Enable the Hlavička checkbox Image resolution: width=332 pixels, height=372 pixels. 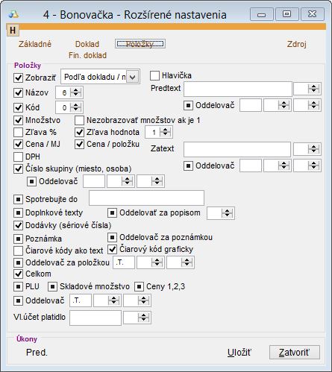154,75
